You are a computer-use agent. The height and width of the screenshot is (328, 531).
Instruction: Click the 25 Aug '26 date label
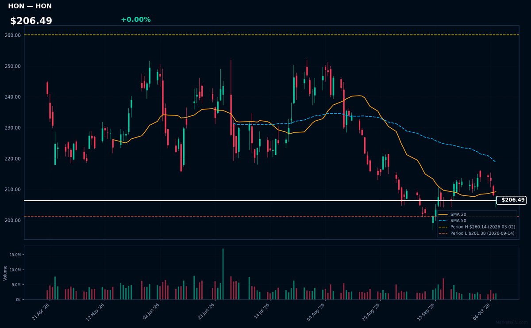pos(371,312)
